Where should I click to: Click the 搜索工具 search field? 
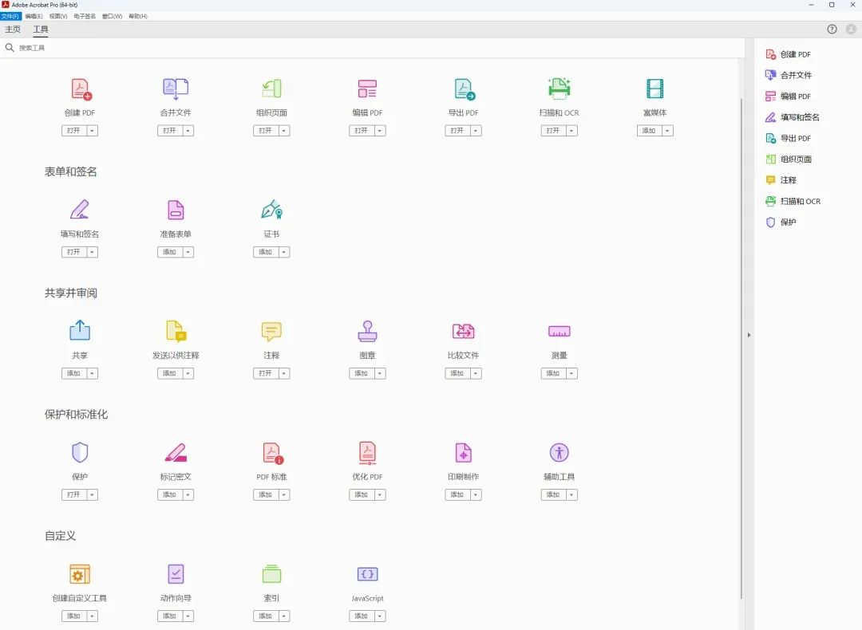click(x=372, y=48)
